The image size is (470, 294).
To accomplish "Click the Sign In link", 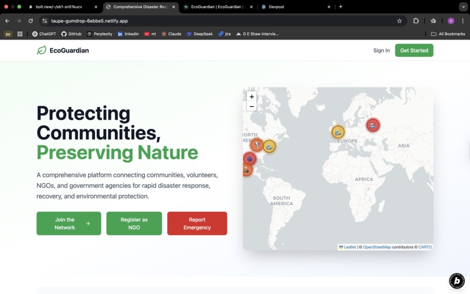I will [381, 50].
